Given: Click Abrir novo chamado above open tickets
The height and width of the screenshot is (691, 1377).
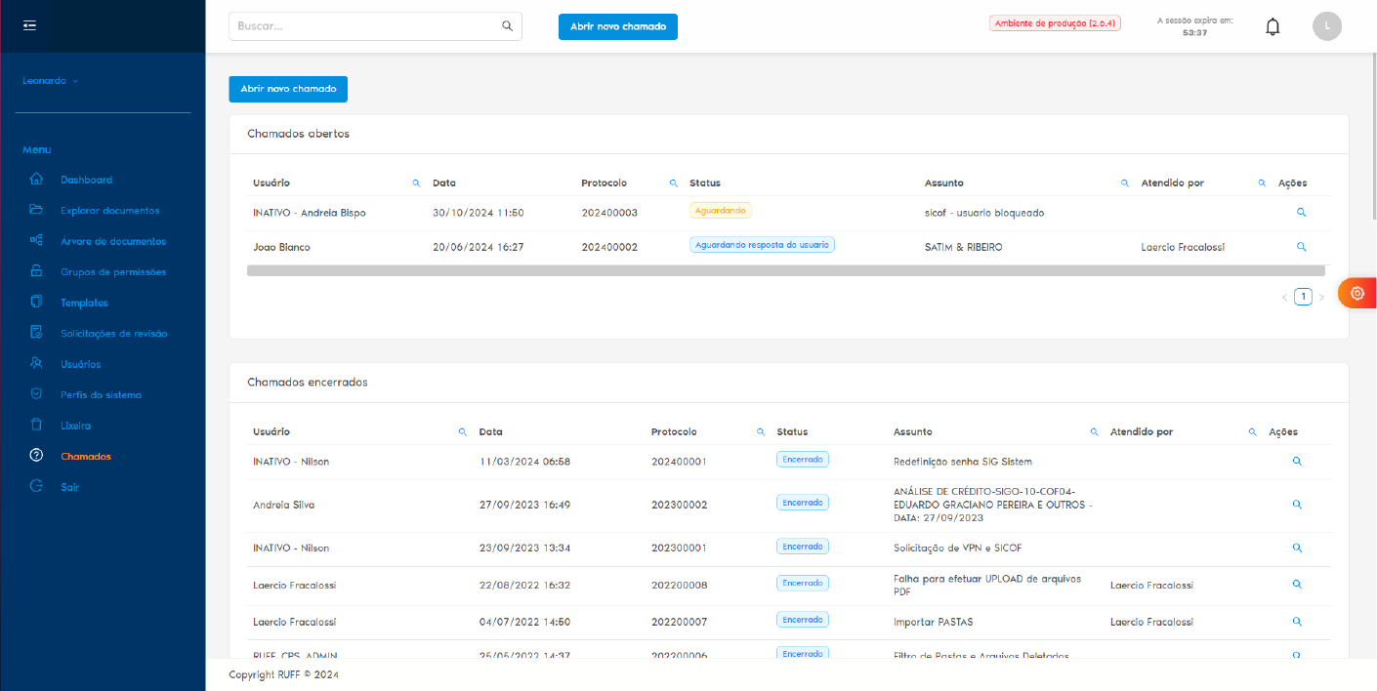Looking at the screenshot, I should (288, 89).
